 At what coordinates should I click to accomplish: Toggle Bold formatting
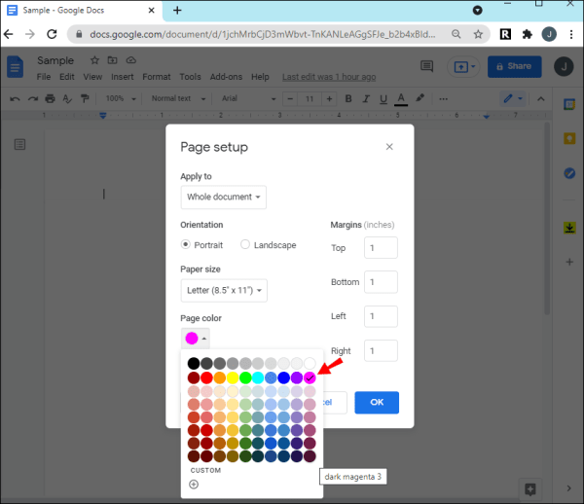(x=348, y=98)
